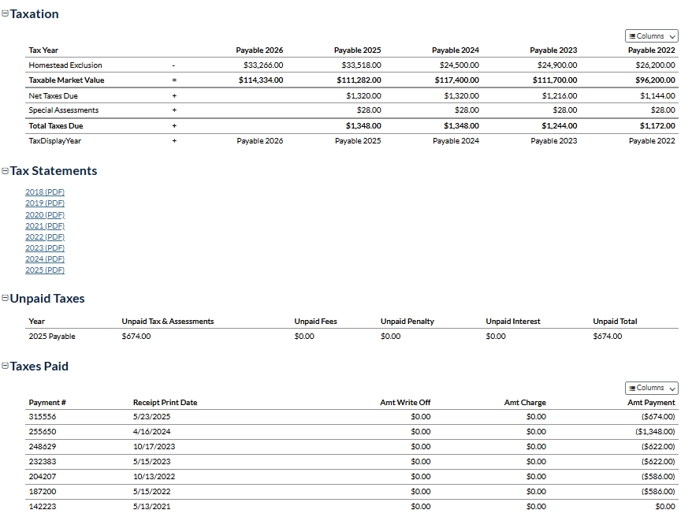Open Columns dropdown in Taxation section

(651, 36)
